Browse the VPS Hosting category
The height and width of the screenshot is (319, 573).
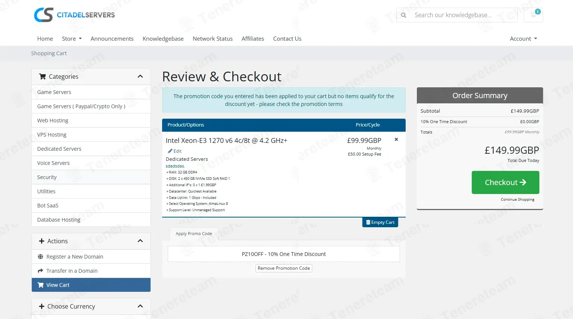pos(91,135)
